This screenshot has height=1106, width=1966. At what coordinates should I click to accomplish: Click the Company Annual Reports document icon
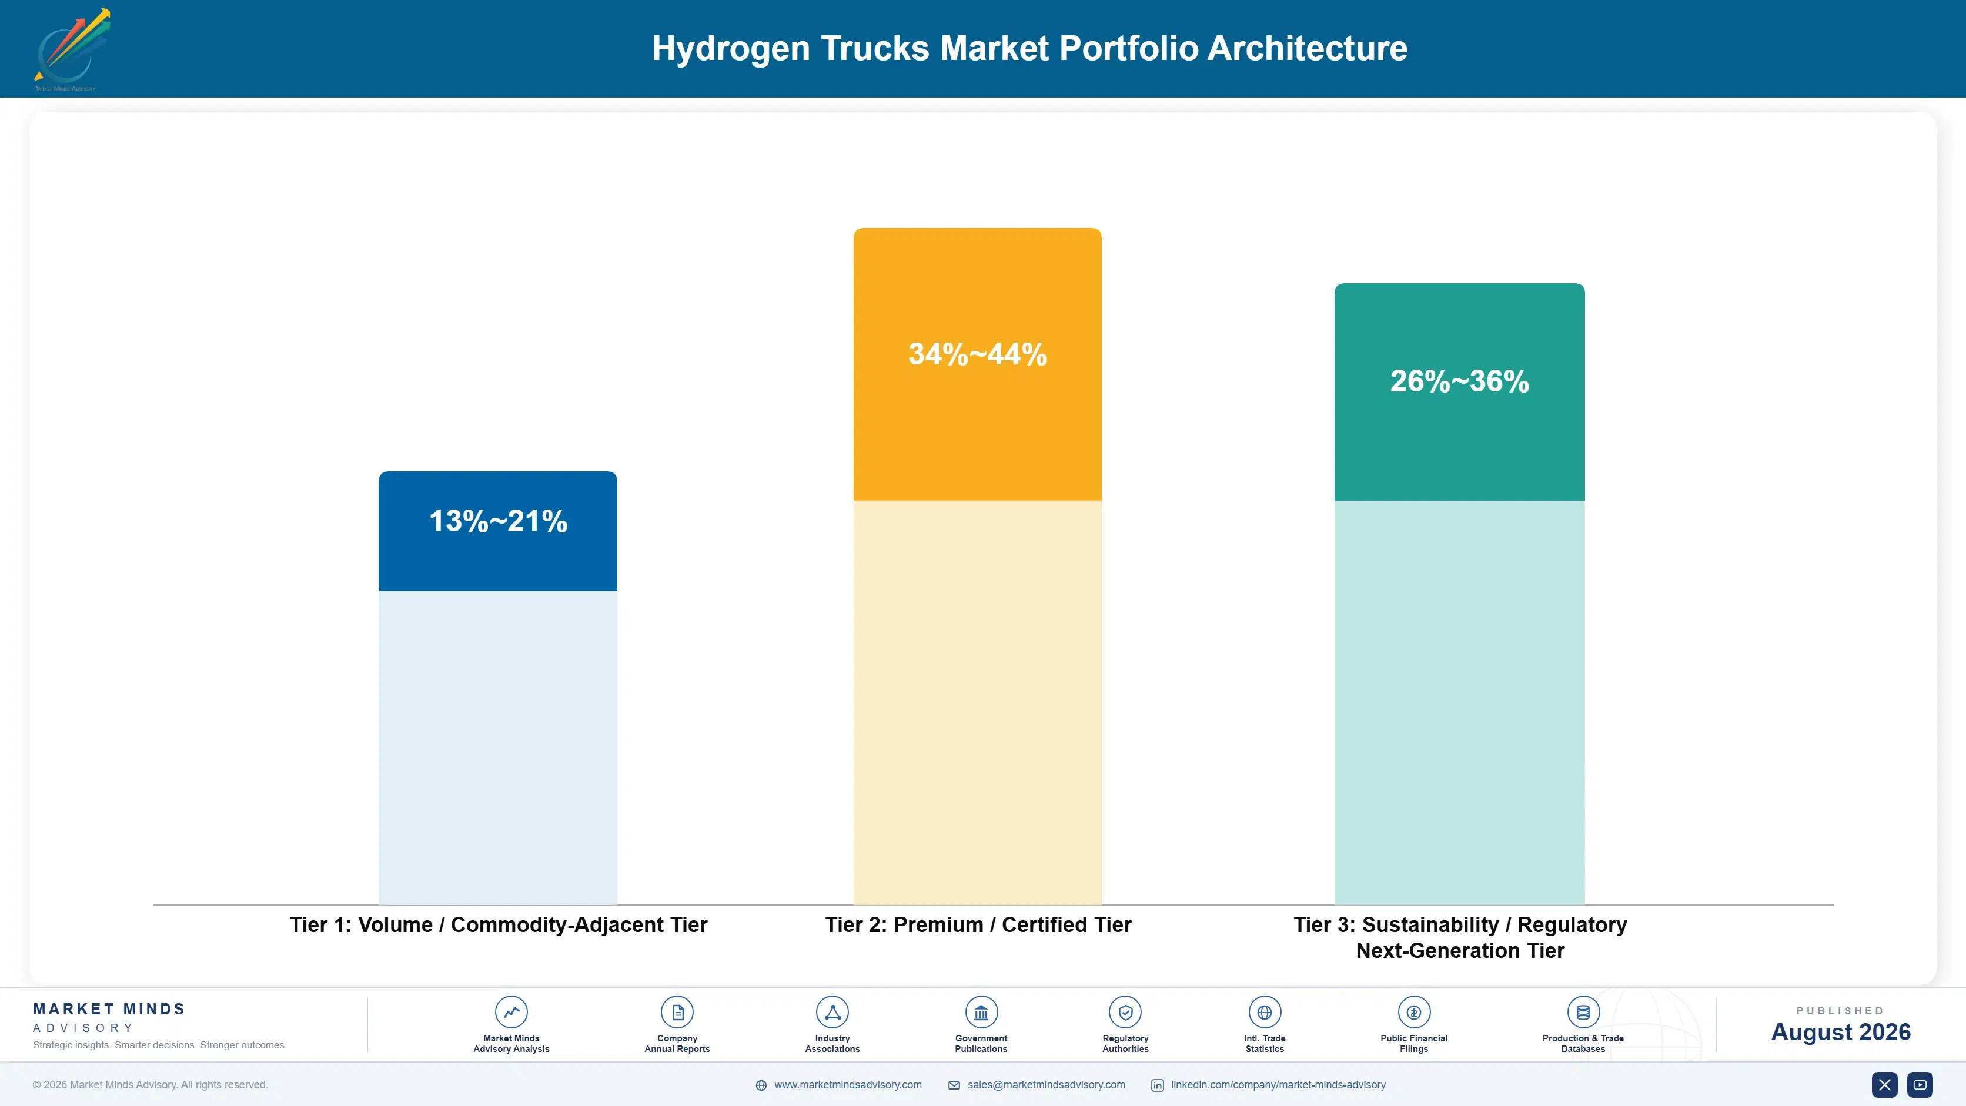coord(677,1012)
